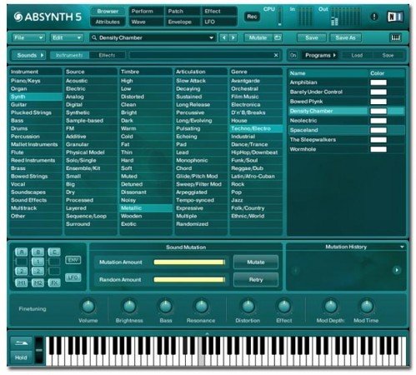This screenshot has width=416, height=375.
Task: Click the Amphibian color swatch
Action: 378,82
